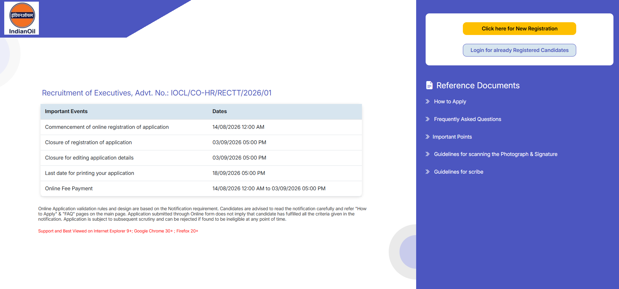The image size is (619, 289).
Task: Click the chevron icon beside Frequently Asked Questions
Action: click(x=428, y=119)
